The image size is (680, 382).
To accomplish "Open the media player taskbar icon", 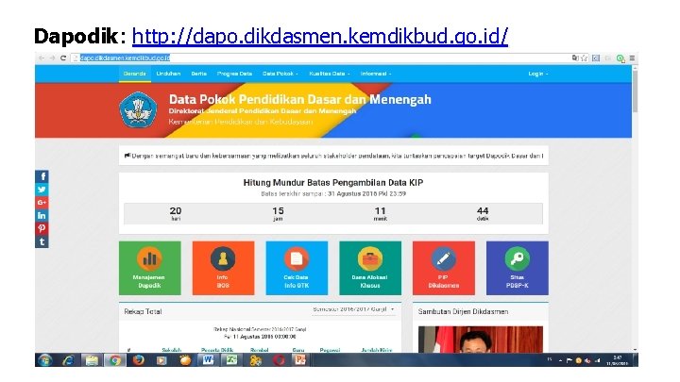I will pos(161,360).
